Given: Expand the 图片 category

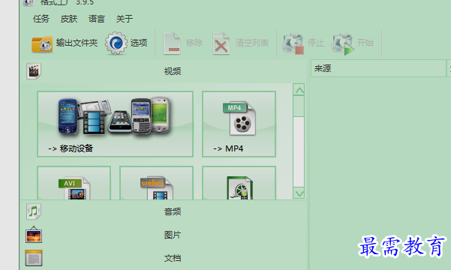Looking at the screenshot, I should click(x=164, y=235).
